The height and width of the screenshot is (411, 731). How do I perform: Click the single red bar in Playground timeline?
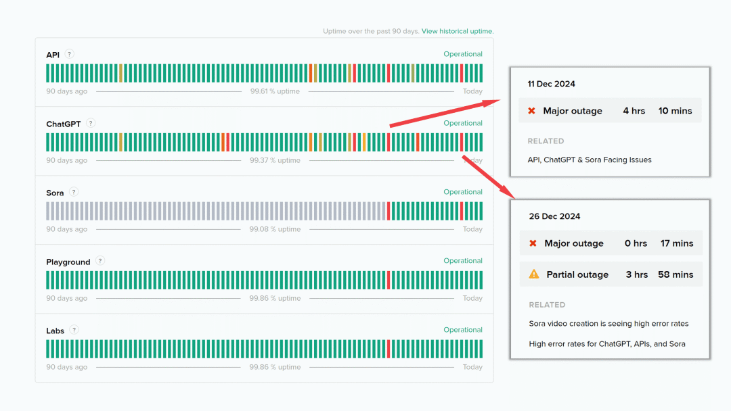point(389,281)
